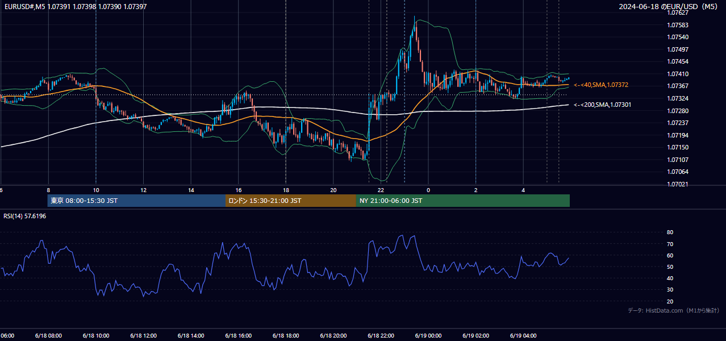The height and width of the screenshot is (341, 726).
Task: Click price scale value 1.07627
Action: click(x=678, y=13)
